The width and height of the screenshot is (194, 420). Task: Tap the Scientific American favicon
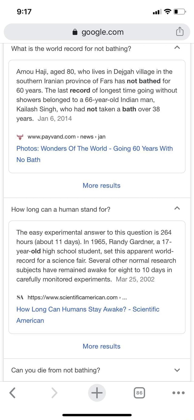pos(20,297)
